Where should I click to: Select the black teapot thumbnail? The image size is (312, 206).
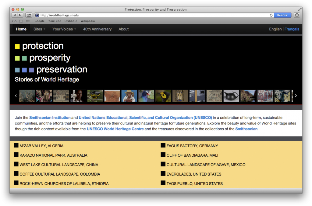point(231,96)
